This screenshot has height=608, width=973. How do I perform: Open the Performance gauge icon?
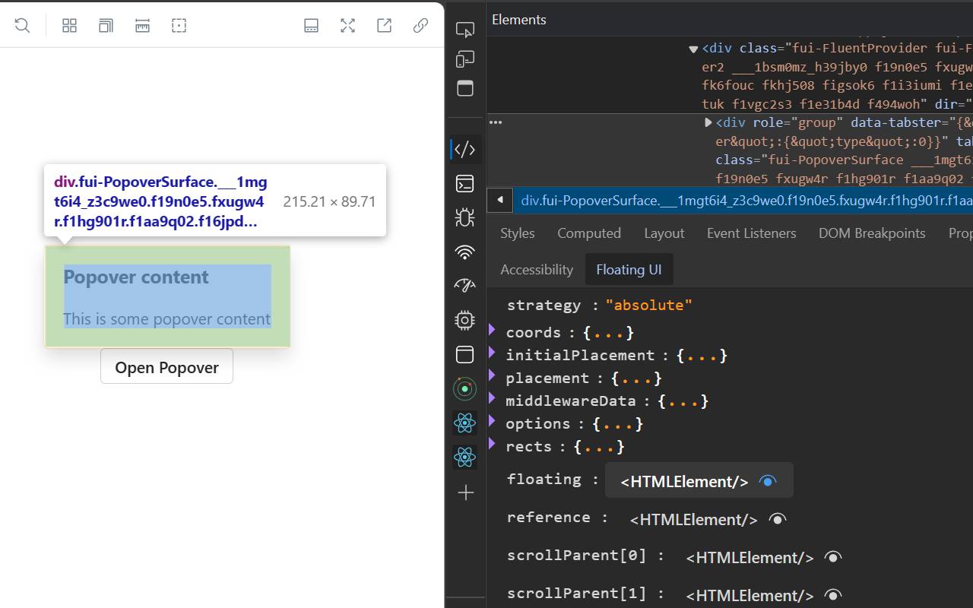[x=464, y=286]
